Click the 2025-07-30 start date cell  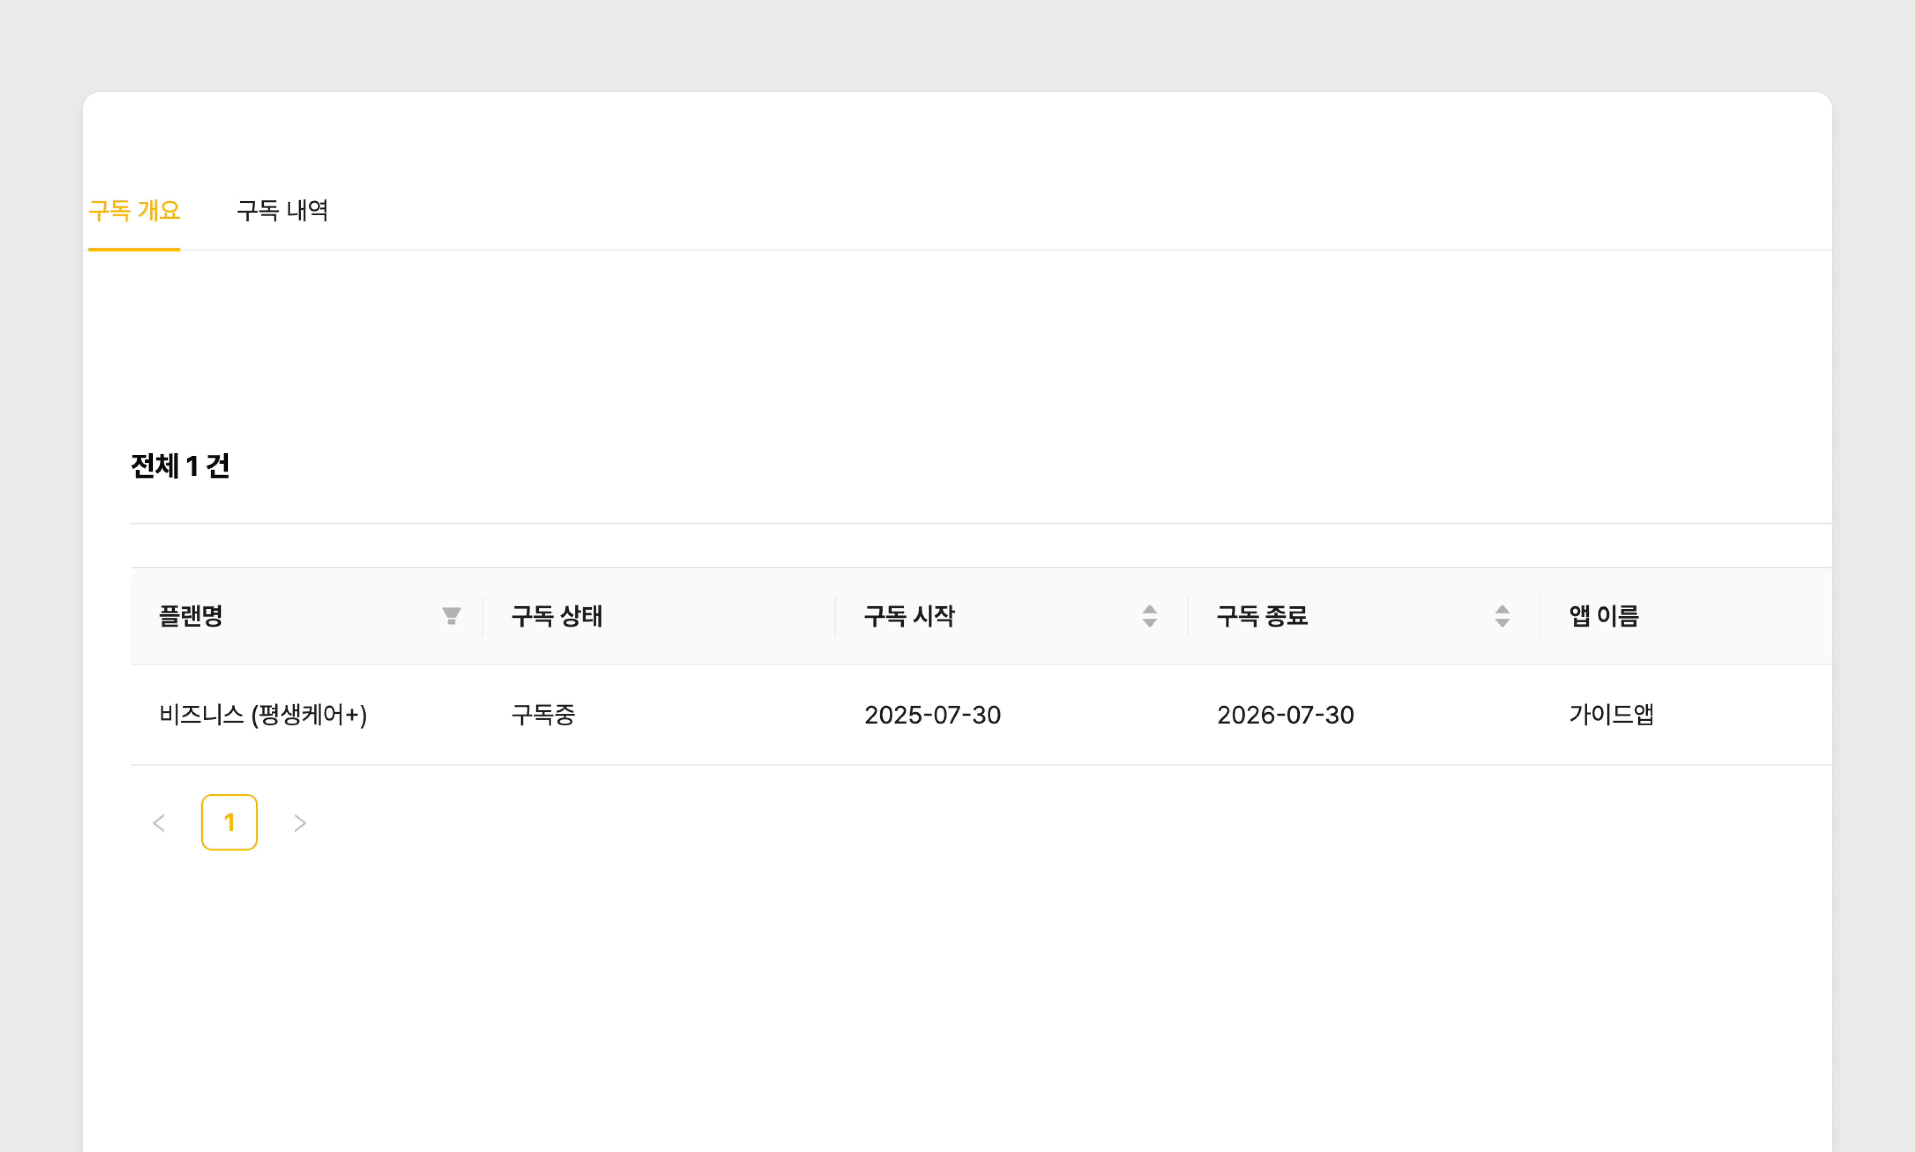(933, 714)
